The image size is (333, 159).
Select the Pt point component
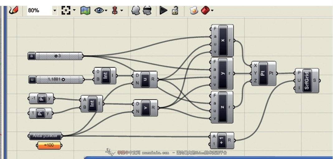pos(264,73)
